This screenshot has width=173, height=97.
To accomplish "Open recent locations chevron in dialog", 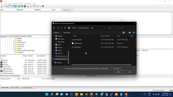I will 61,28.
